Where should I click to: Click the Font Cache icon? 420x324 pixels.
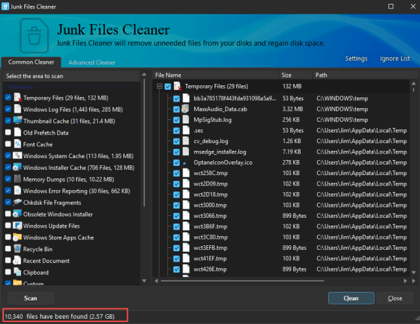coord(18,144)
